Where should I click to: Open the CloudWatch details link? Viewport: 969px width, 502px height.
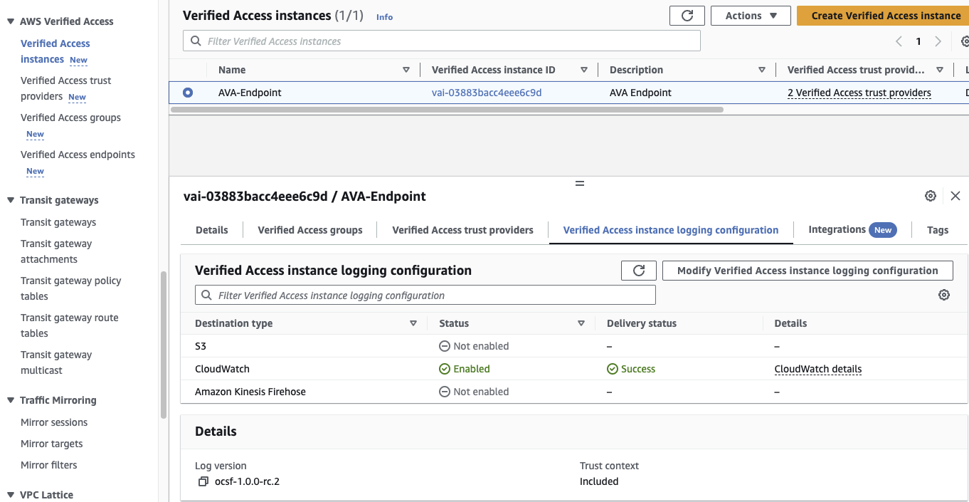817,368
